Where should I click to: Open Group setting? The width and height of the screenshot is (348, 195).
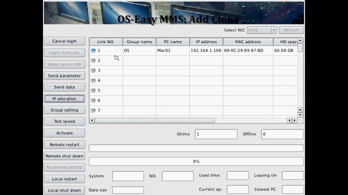(64, 110)
